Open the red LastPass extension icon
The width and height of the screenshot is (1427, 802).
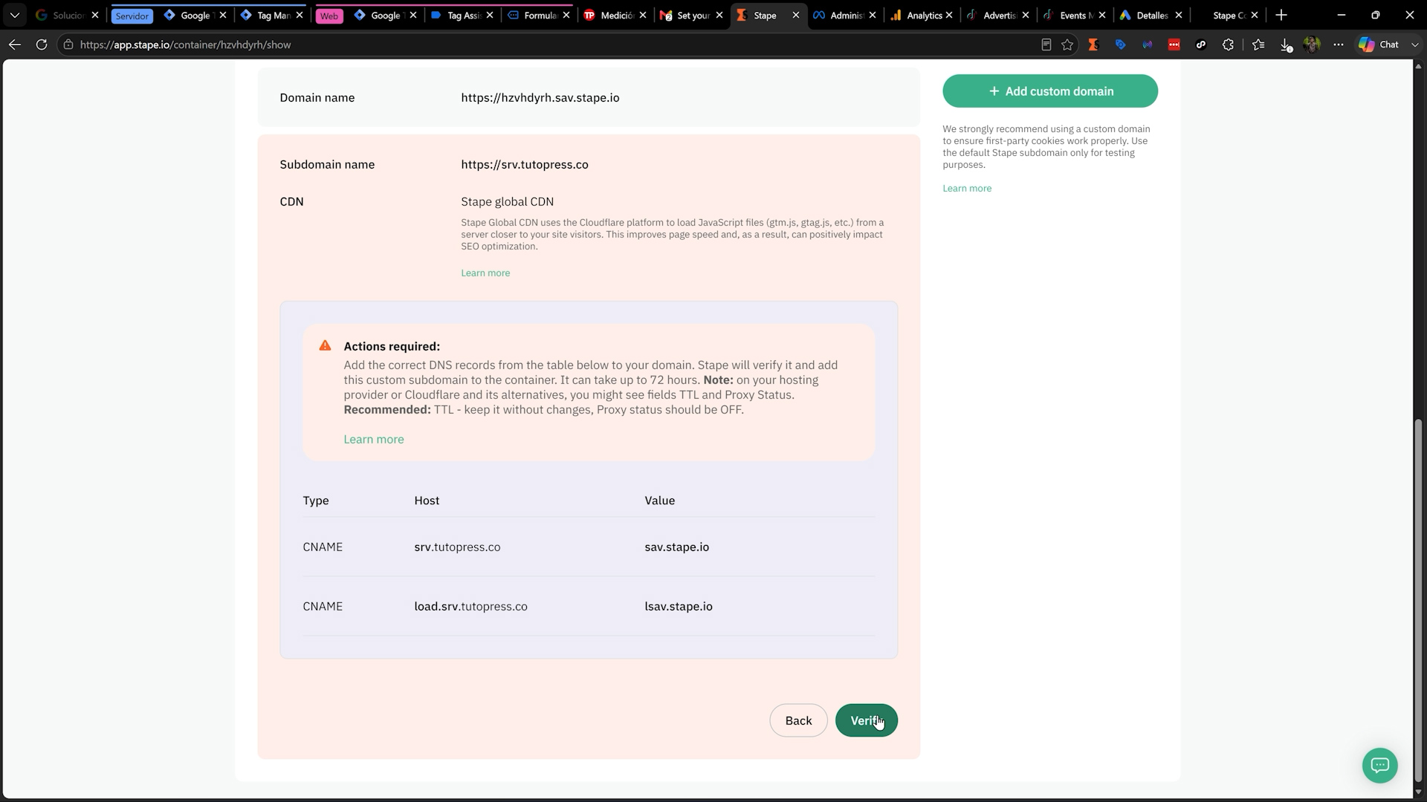[x=1174, y=45]
